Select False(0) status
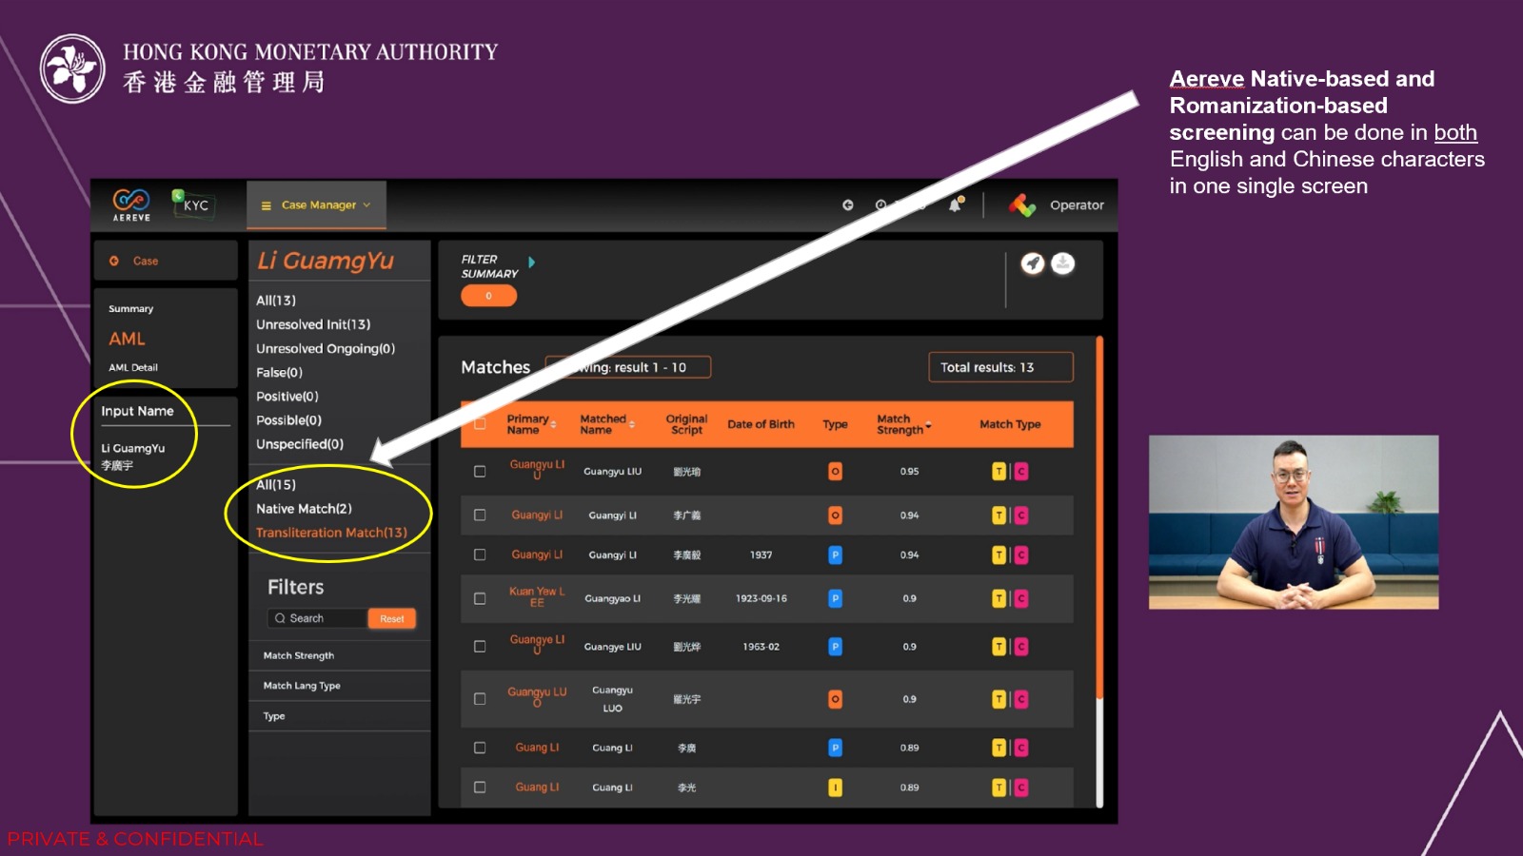 279,373
